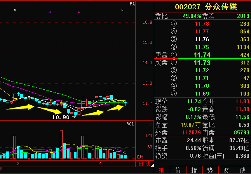
Task: Select the 财 tab
Action: 227,170
